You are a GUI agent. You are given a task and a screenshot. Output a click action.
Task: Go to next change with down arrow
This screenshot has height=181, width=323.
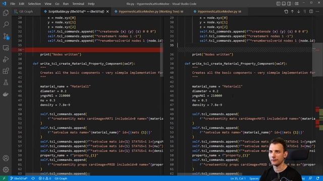click(298, 12)
